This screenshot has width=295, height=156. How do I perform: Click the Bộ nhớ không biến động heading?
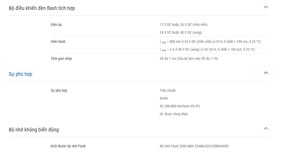pyautogui.click(x=34, y=130)
